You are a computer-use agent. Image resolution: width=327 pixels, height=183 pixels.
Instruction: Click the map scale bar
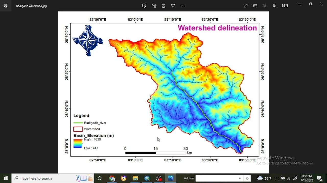pos(156,153)
